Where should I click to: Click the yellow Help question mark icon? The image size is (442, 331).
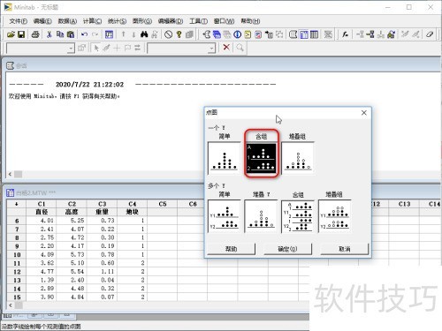pyautogui.click(x=179, y=34)
